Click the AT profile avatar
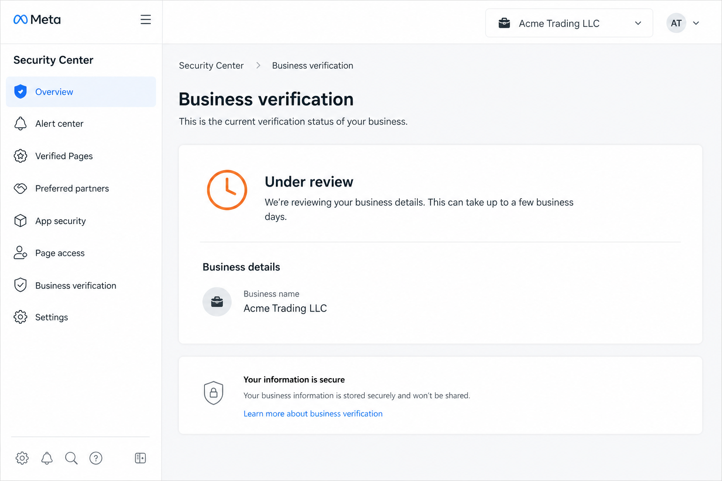The height and width of the screenshot is (481, 722). (x=676, y=23)
